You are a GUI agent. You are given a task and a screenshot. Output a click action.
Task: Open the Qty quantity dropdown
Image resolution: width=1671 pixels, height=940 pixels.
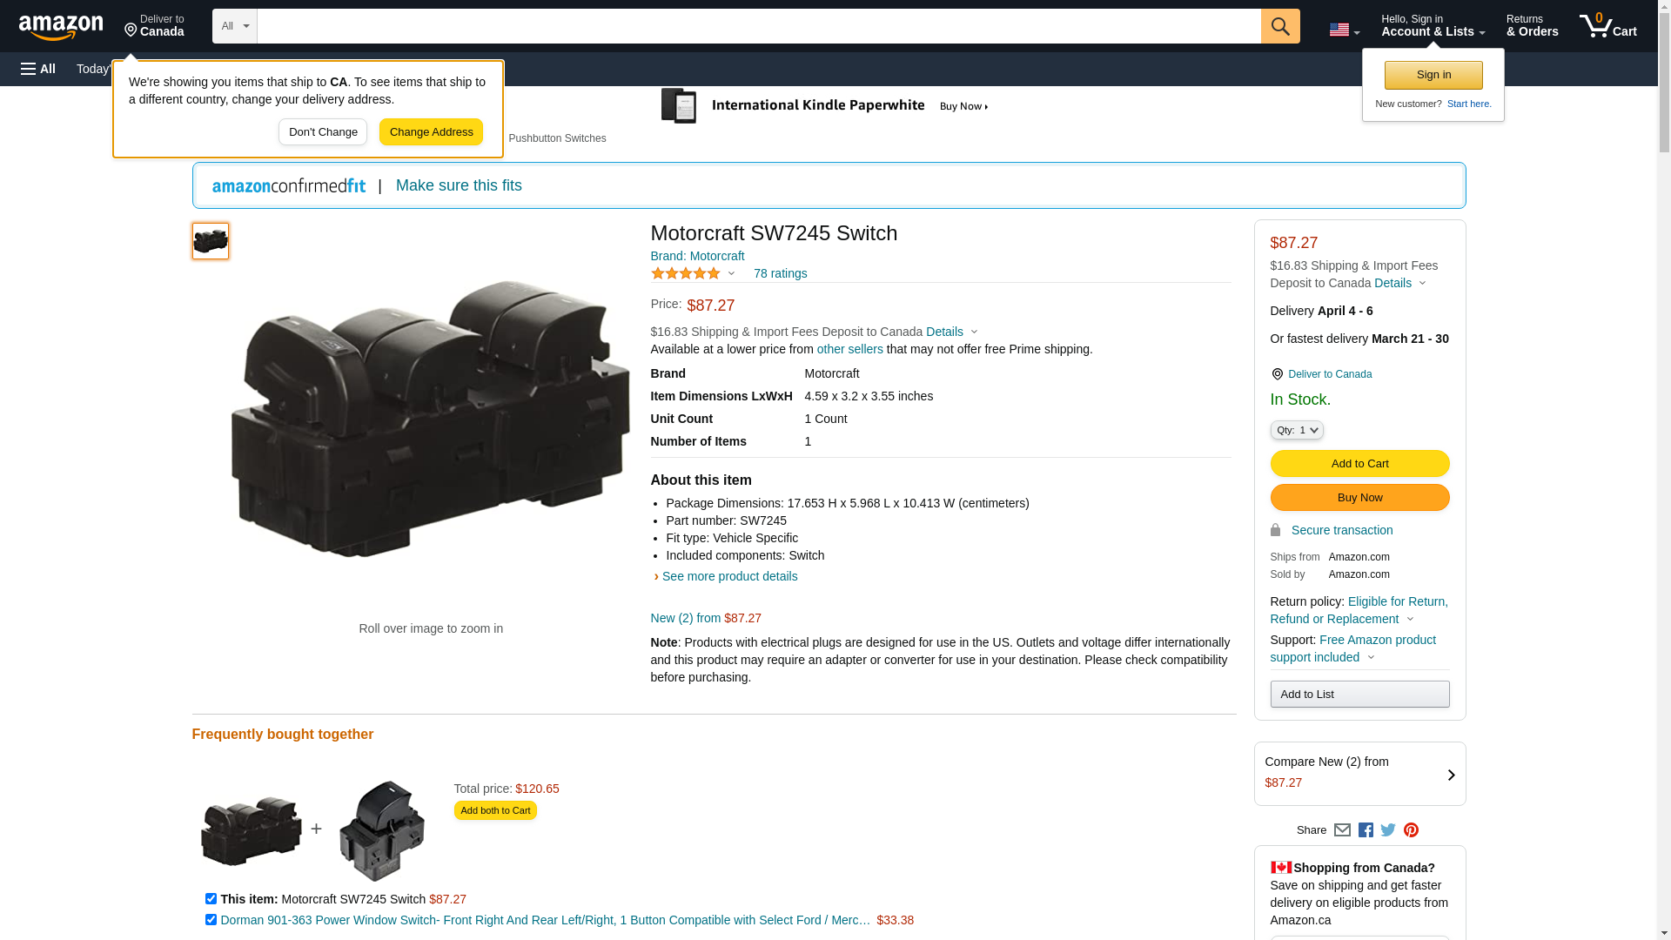click(1296, 430)
